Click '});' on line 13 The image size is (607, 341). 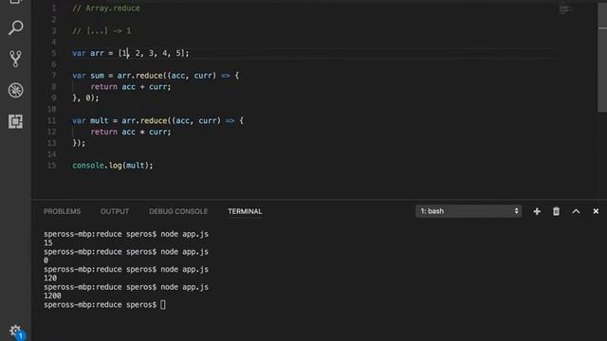[x=79, y=143]
